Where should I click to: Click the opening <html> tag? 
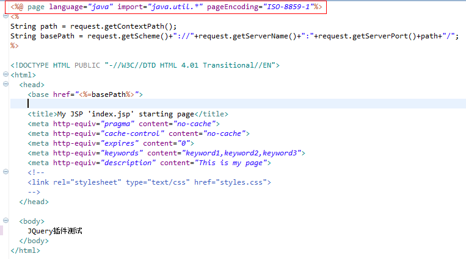click(x=23, y=75)
